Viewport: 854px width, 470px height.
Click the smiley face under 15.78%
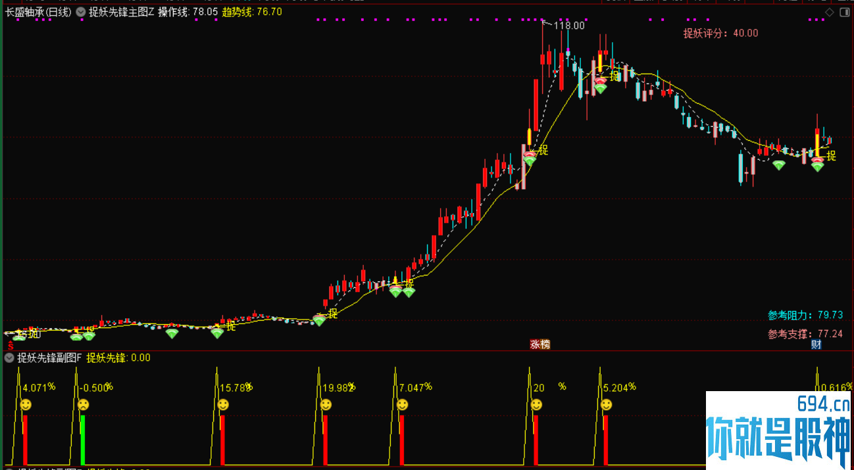223,404
